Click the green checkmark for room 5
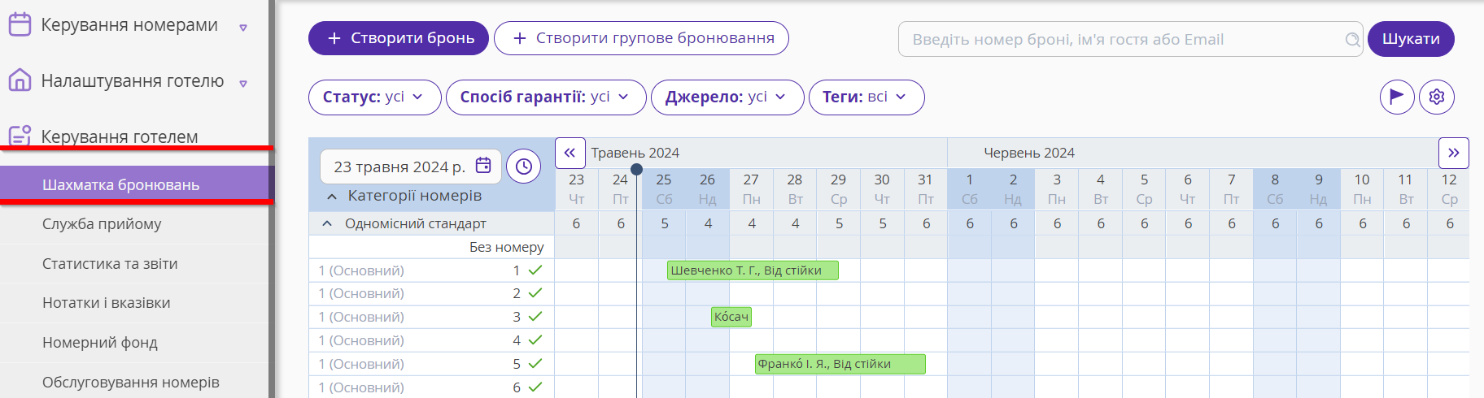Screen dimensions: 1484x398 point(535,364)
